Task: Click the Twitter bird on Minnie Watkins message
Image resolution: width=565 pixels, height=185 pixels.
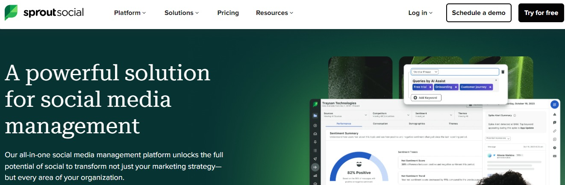Action: click(x=494, y=155)
